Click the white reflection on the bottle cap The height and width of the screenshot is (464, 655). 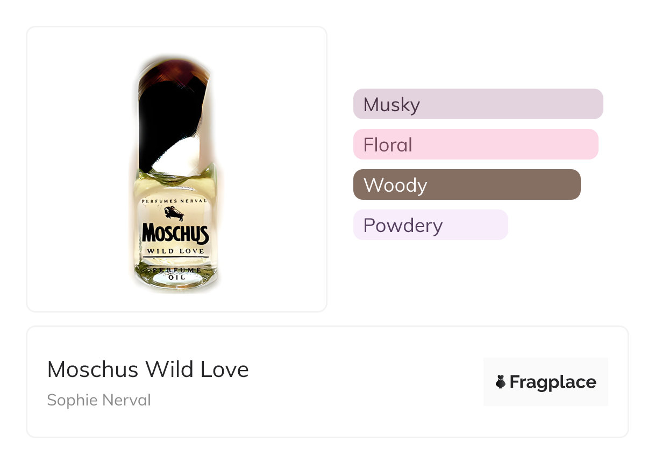click(x=182, y=153)
